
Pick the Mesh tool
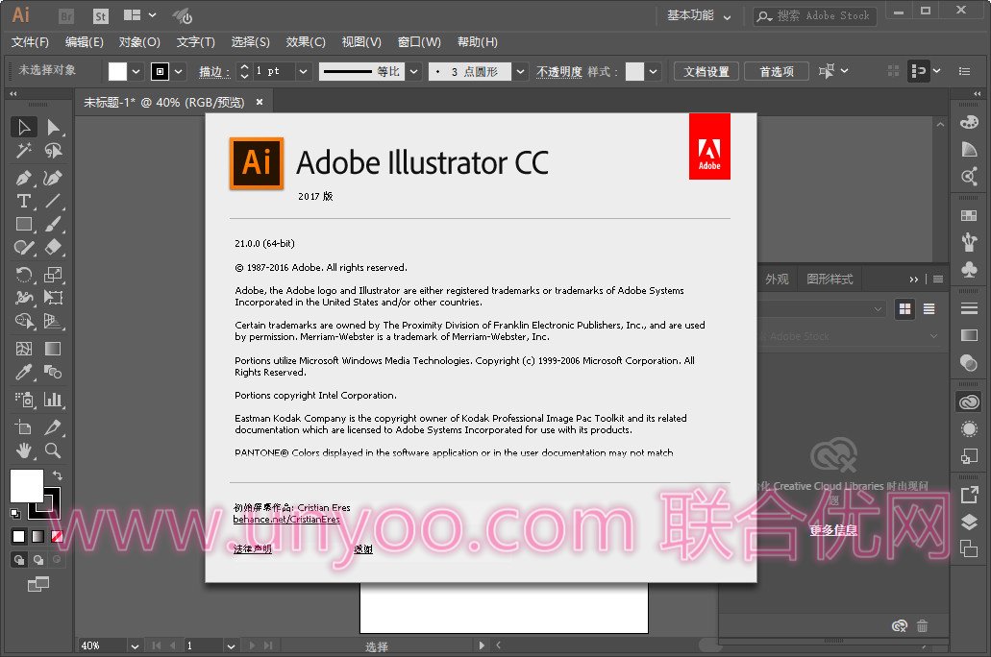[24, 349]
